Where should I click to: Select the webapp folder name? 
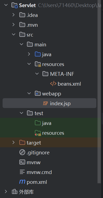pos(52,94)
